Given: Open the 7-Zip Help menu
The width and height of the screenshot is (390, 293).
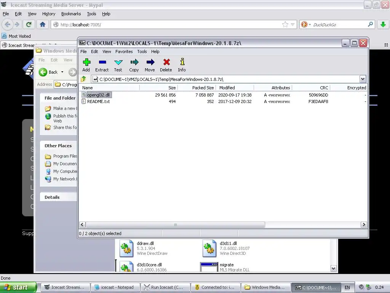Looking at the screenshot, I should tap(155, 52).
